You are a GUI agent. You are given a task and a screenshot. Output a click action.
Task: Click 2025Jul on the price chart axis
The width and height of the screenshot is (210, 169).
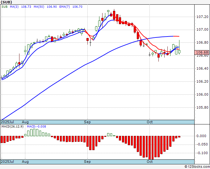tap(7, 122)
